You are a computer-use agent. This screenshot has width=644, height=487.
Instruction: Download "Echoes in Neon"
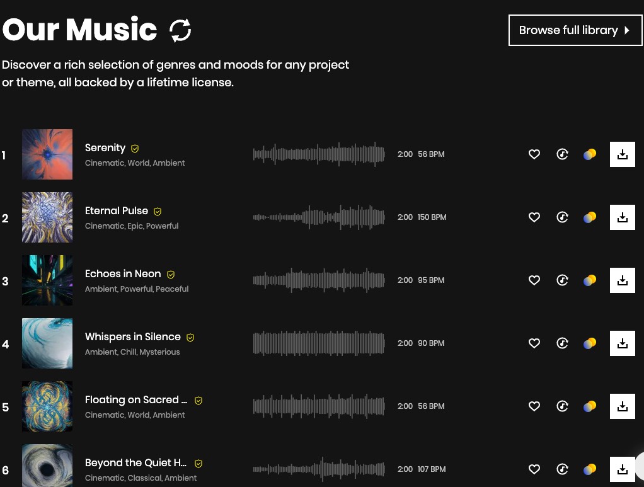(x=622, y=280)
